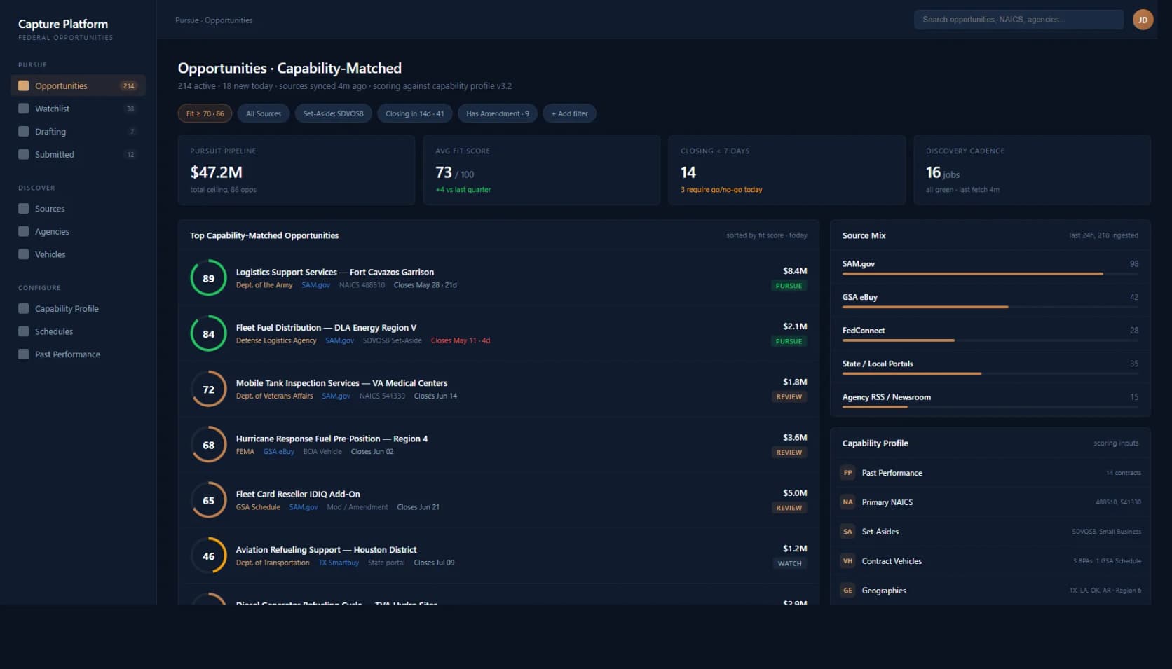This screenshot has height=669, width=1172.
Task: Click "Dept. of the Army" agency text
Action: pyautogui.click(x=264, y=285)
